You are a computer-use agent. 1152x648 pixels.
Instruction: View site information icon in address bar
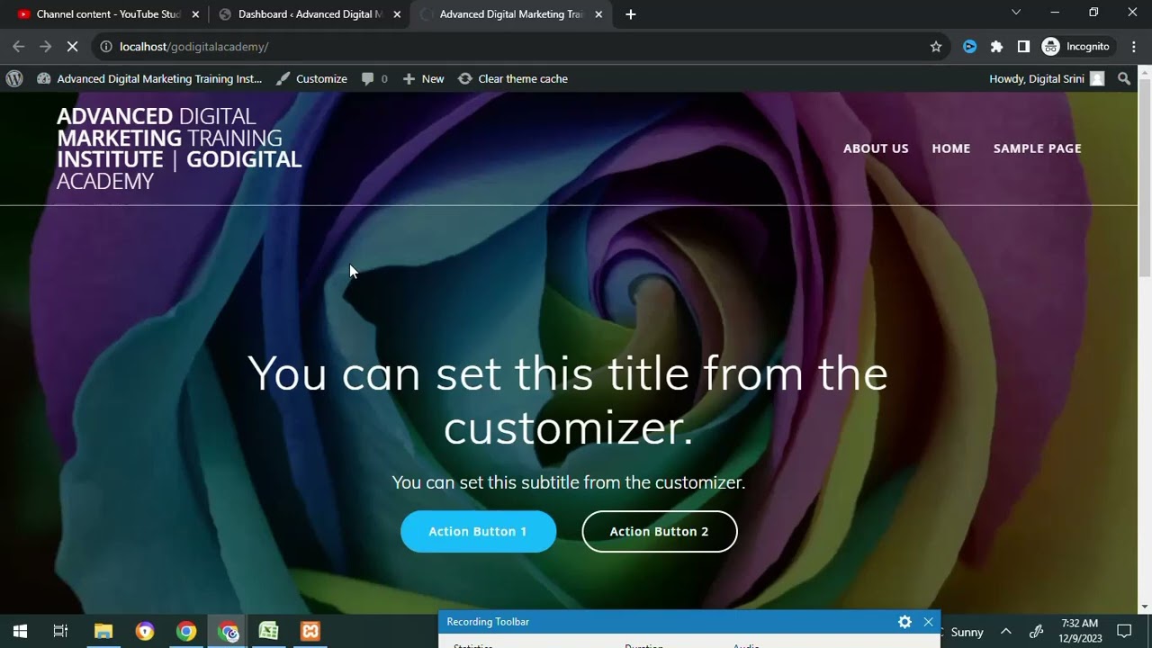(x=105, y=47)
